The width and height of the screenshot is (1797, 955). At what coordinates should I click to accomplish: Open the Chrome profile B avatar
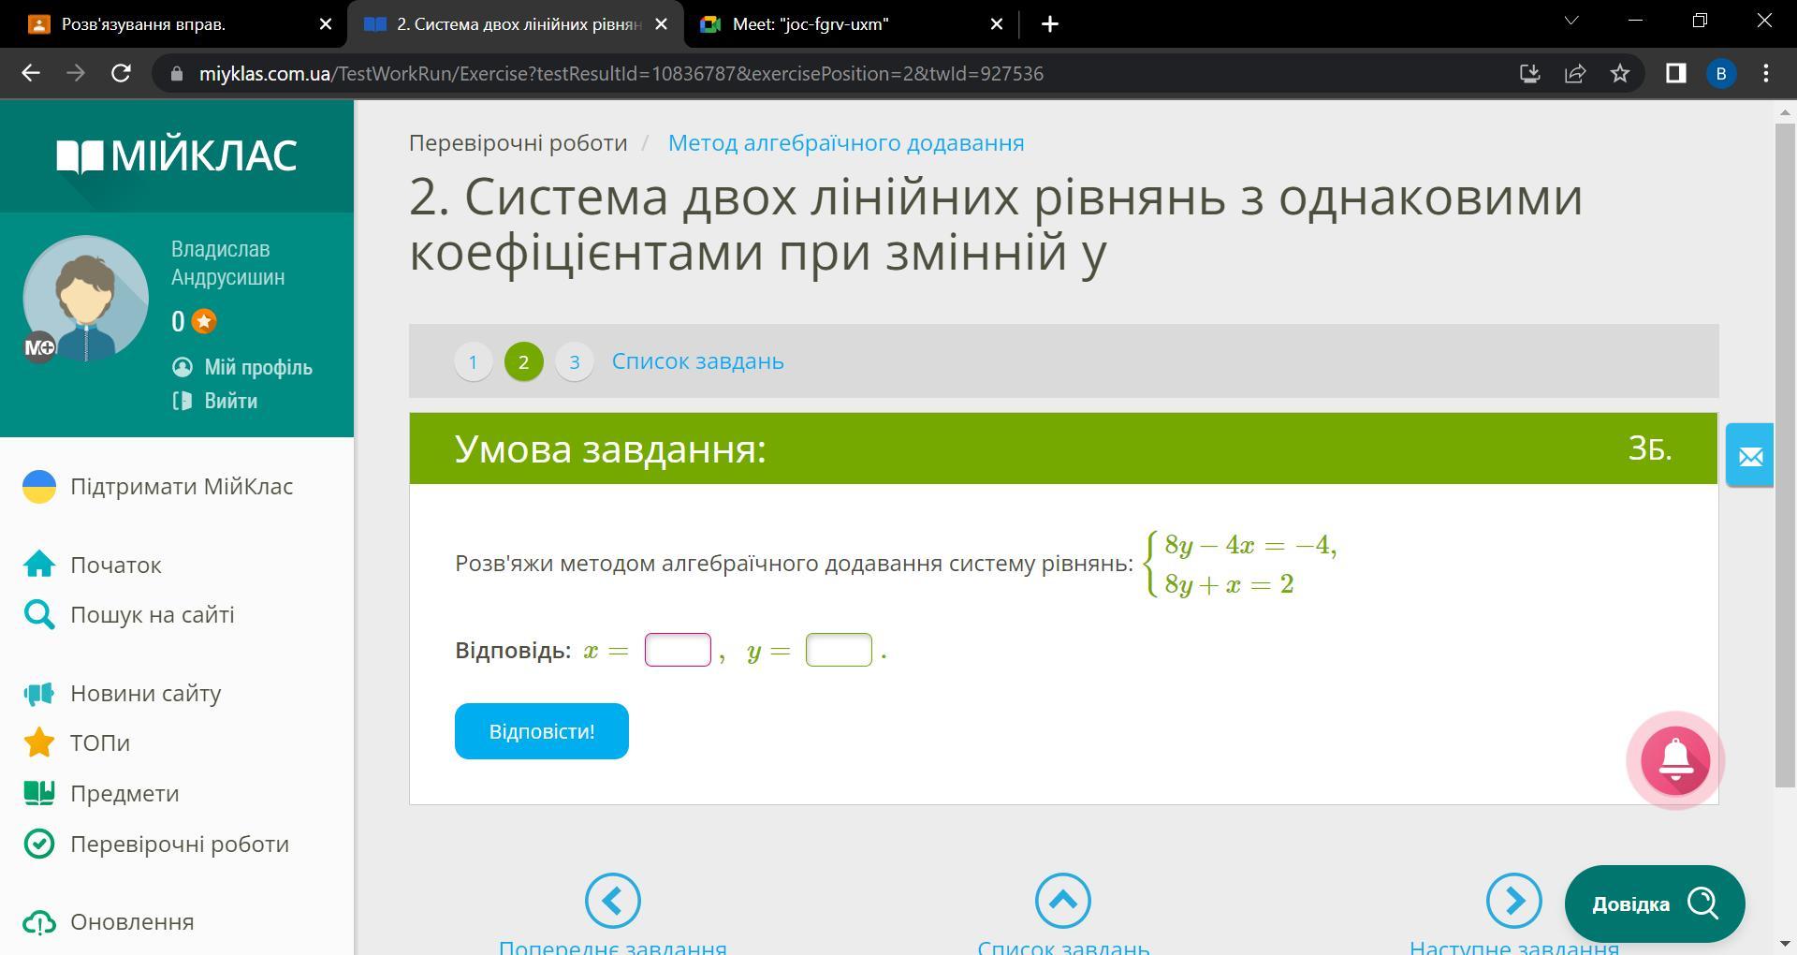click(x=1721, y=73)
